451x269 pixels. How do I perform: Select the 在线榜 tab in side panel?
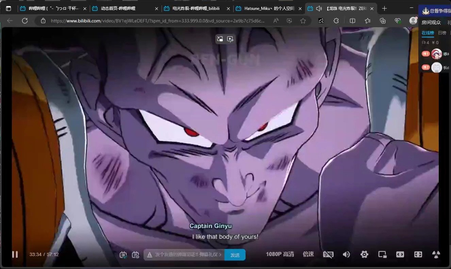428,33
